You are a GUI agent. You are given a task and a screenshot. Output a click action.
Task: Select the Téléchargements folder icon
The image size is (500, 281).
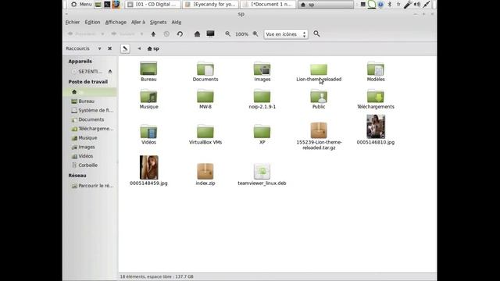(376, 96)
